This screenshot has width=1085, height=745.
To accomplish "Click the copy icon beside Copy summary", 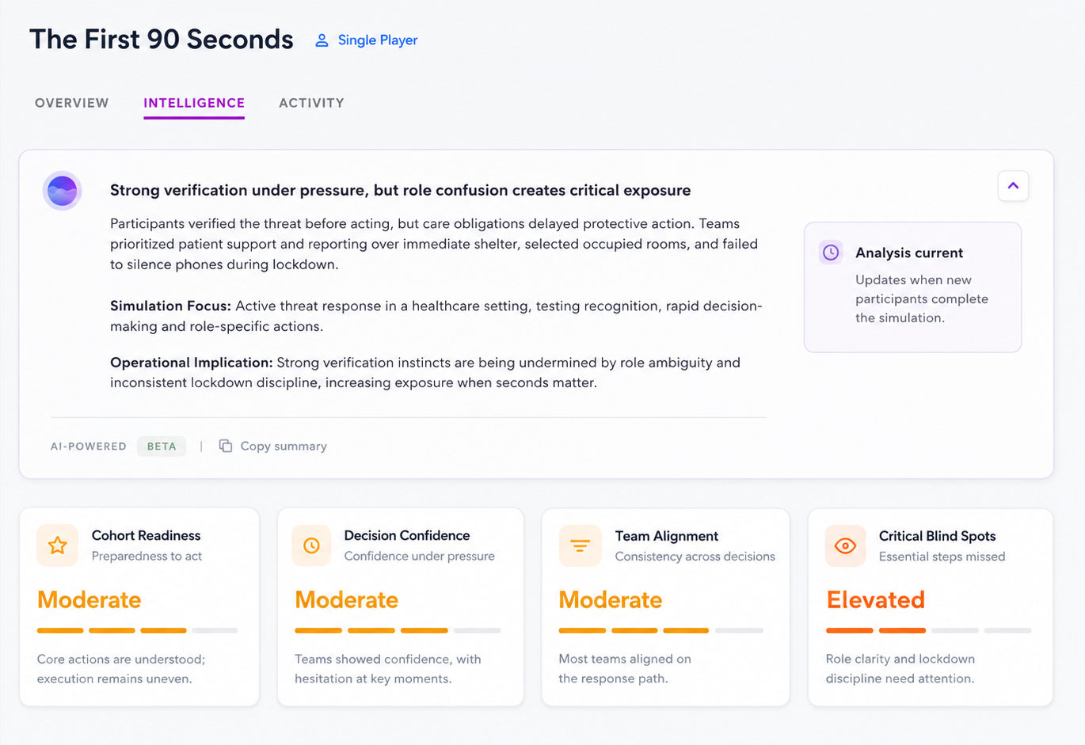I will coord(226,446).
